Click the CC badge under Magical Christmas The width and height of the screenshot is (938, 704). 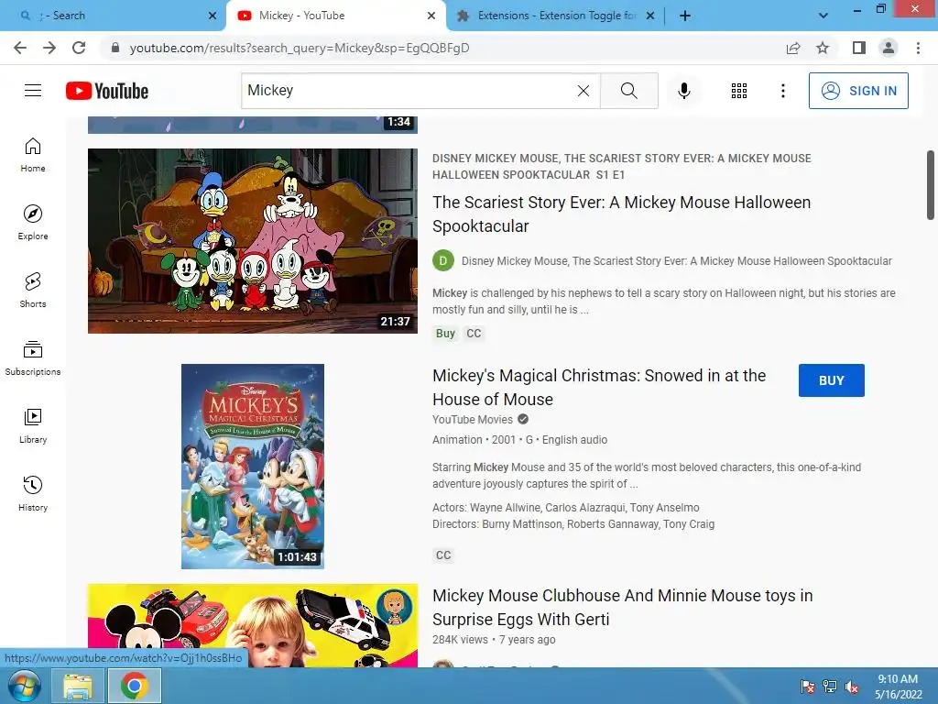(x=443, y=555)
